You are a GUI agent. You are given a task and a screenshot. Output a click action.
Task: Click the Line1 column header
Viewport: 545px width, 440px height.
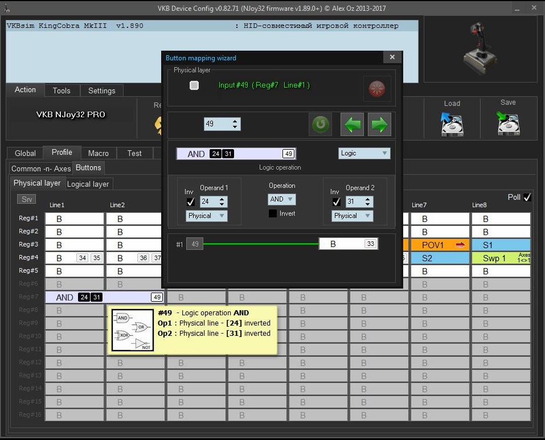point(57,205)
